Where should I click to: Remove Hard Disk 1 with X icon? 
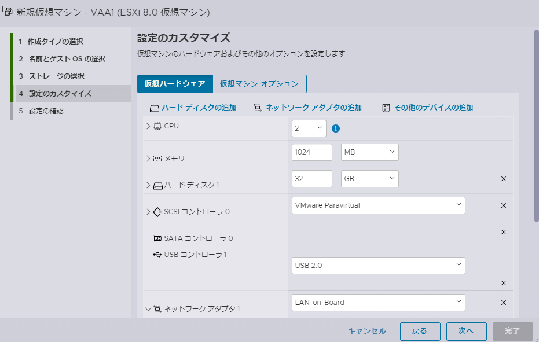[x=503, y=179]
